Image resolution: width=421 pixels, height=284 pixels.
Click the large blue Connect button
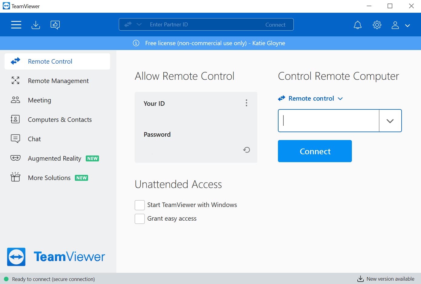315,151
